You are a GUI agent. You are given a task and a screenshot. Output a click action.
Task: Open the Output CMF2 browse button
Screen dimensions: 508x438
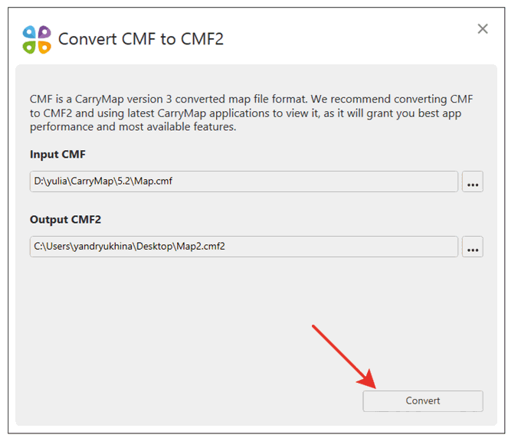473,247
